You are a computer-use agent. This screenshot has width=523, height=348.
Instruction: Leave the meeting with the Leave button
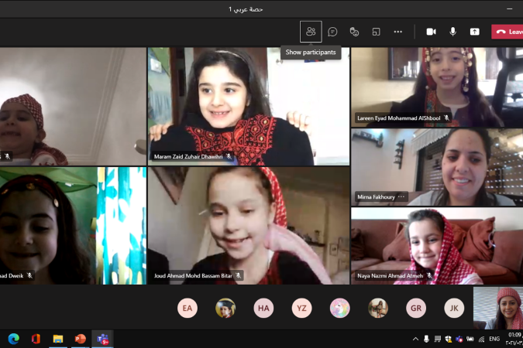pyautogui.click(x=507, y=32)
